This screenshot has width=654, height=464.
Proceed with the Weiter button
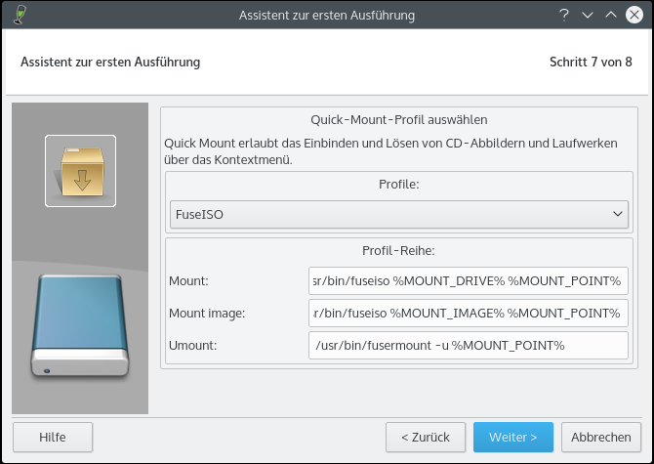513,437
